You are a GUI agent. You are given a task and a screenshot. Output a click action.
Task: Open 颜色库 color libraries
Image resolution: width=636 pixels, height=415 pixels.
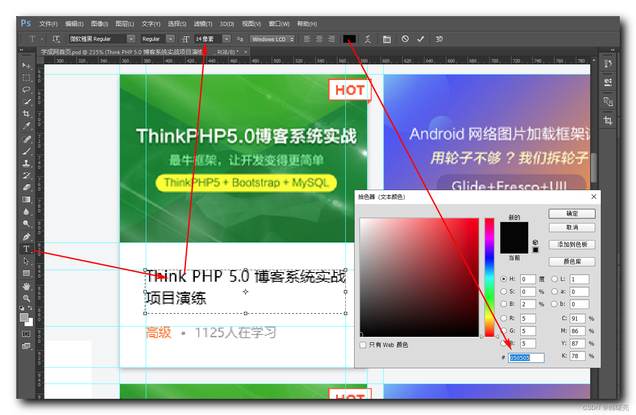[572, 262]
